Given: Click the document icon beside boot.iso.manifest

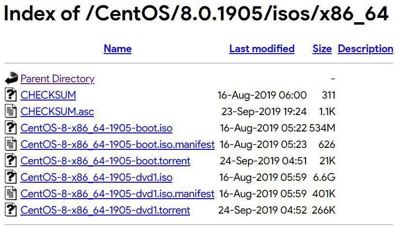Looking at the screenshot, I should coord(11,144).
